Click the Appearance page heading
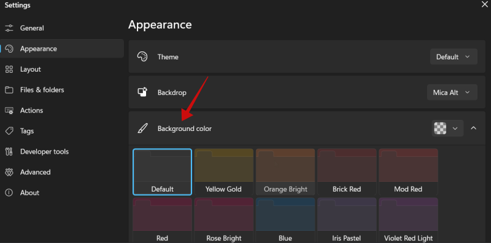This screenshot has width=491, height=243. (x=160, y=24)
